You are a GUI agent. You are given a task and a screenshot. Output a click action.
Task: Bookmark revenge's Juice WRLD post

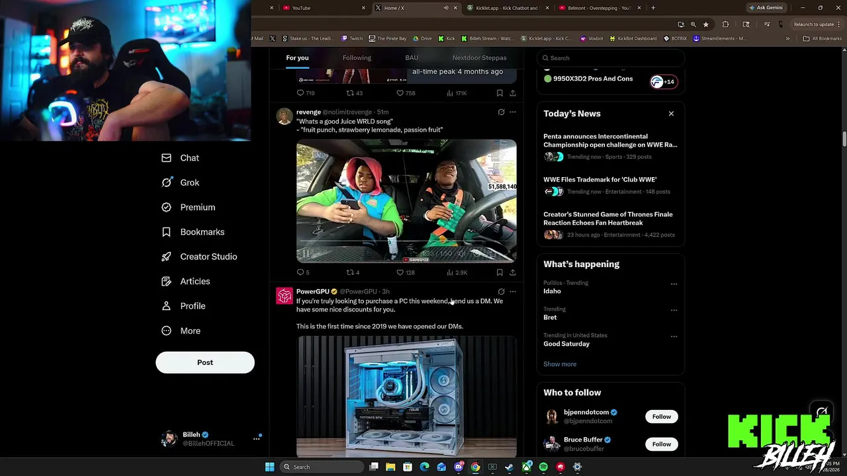pyautogui.click(x=500, y=272)
